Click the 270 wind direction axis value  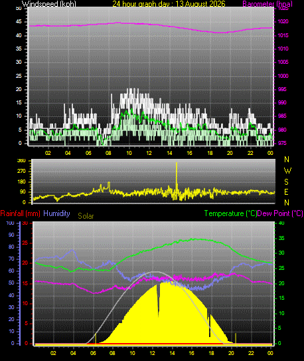21,172
